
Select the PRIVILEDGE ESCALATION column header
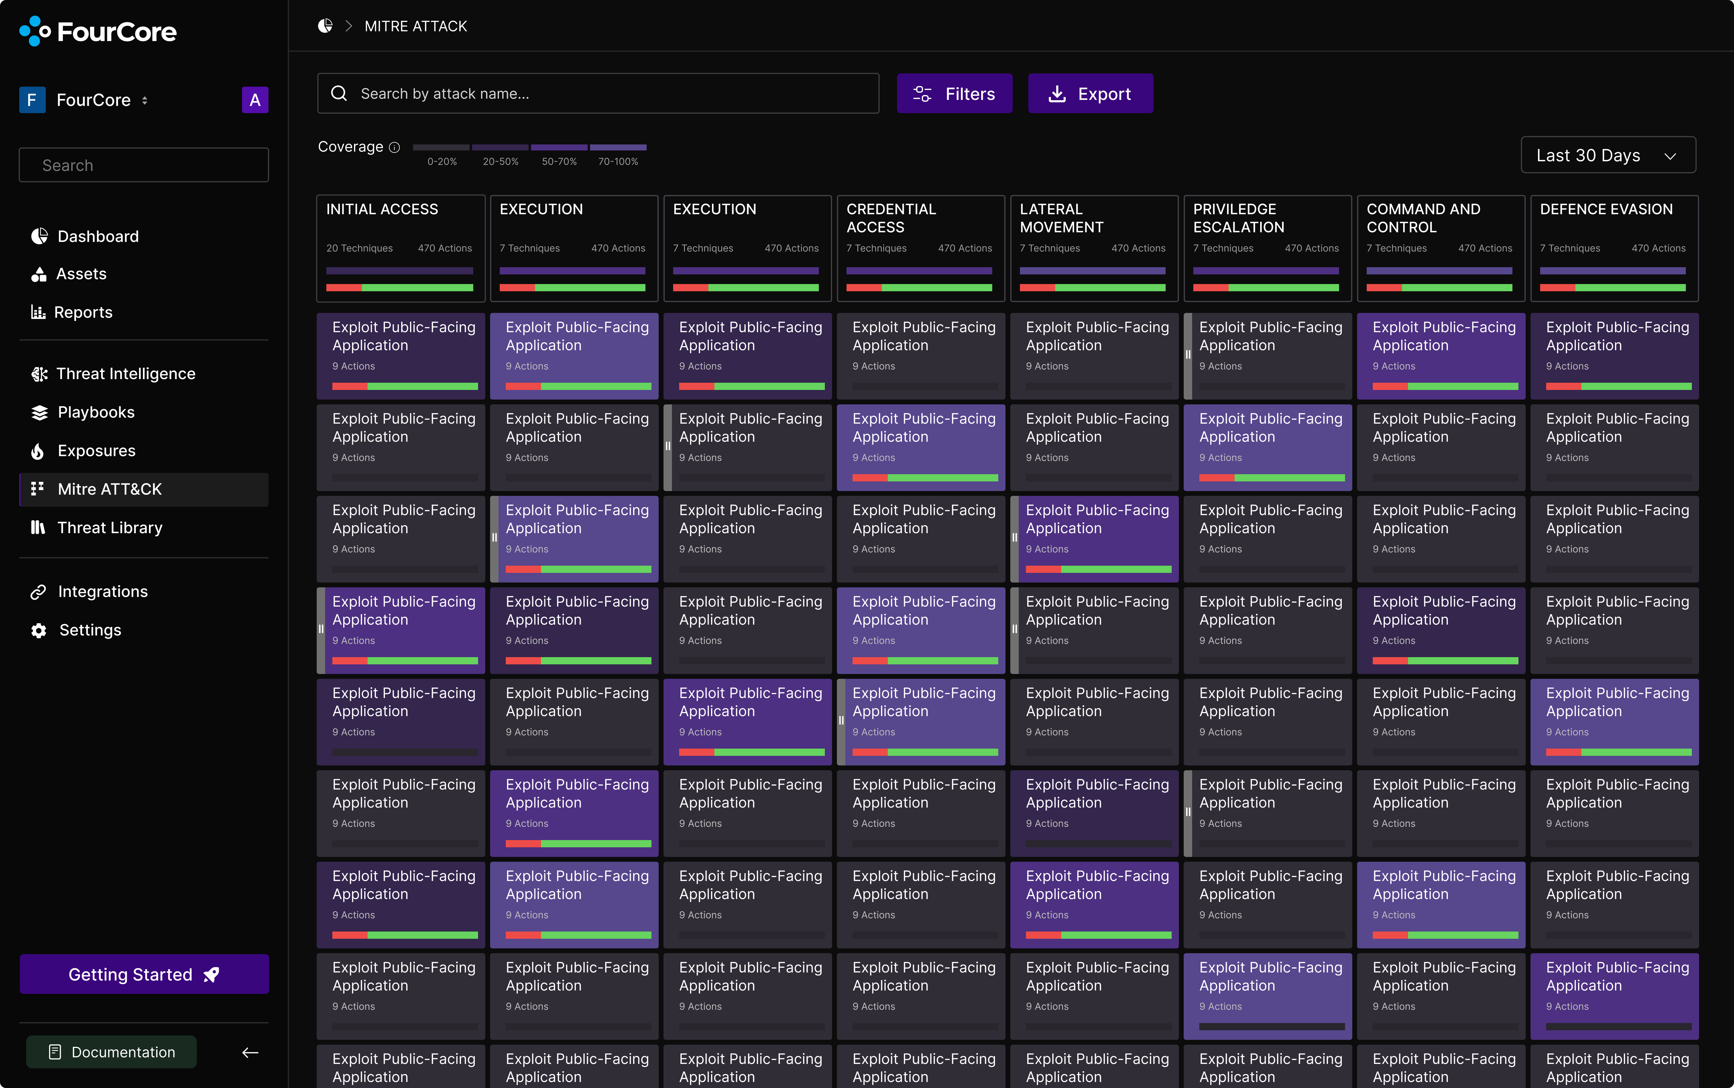tap(1268, 248)
